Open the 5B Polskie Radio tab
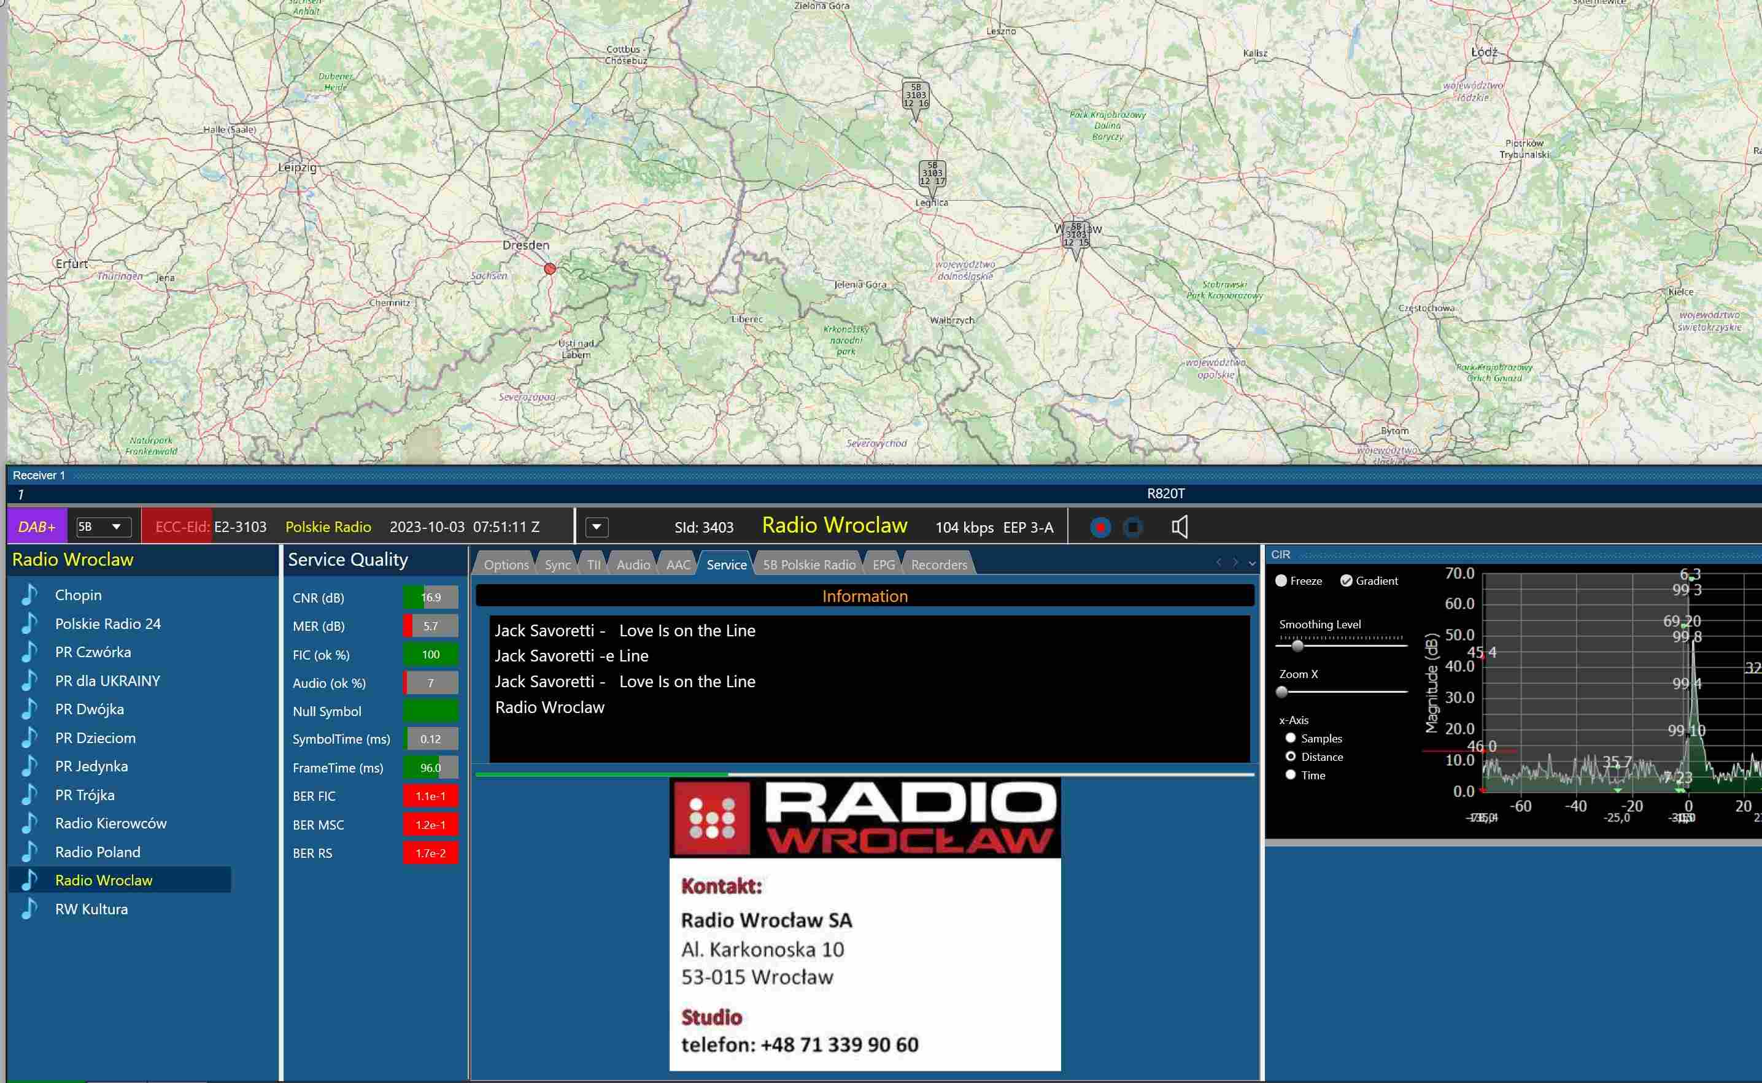Image resolution: width=1762 pixels, height=1083 pixels. click(810, 565)
